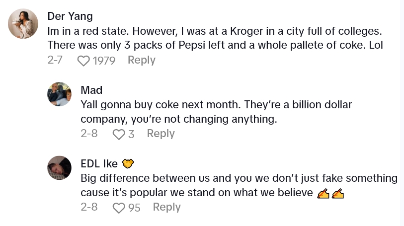Screen dimensions: 404x226
Task: Heart EDL Ike's reply
Action: (118, 208)
